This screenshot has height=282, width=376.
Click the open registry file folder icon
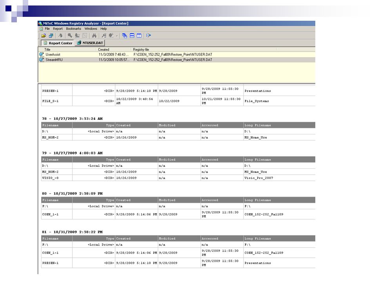(43, 36)
